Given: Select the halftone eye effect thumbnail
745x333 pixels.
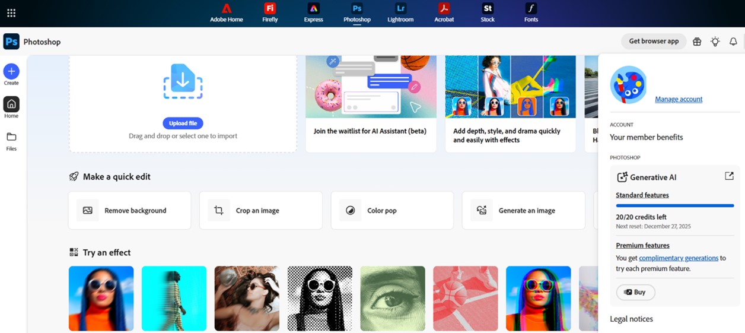Looking at the screenshot, I should (393, 298).
